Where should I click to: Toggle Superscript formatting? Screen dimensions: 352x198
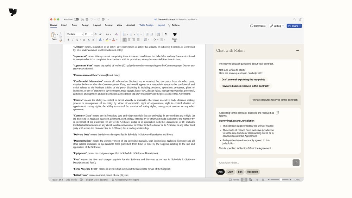click(93, 40)
